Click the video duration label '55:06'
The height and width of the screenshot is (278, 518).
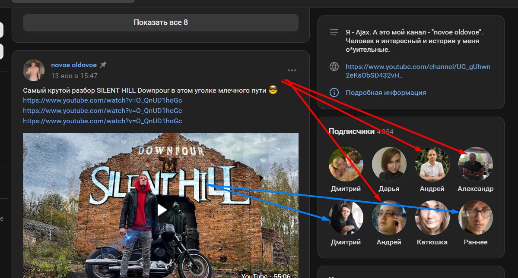click(282, 275)
